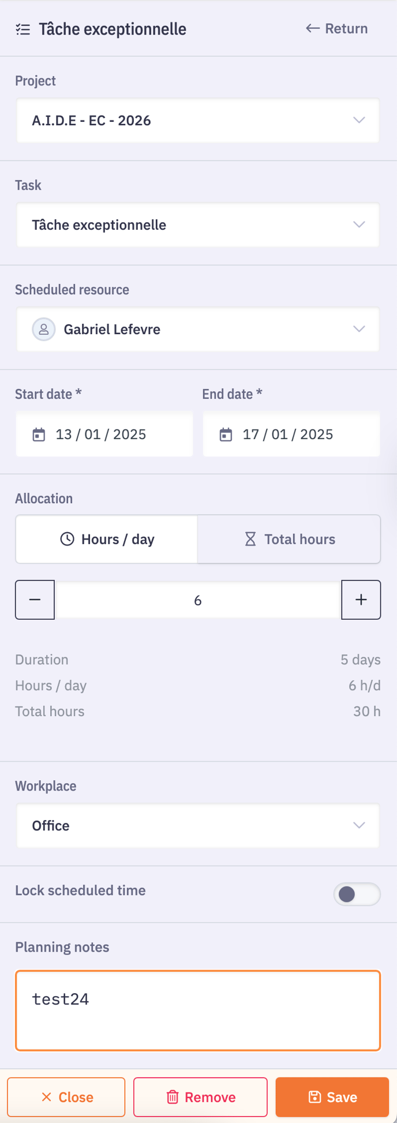397x1123 pixels.
Task: Open the Scheduled resource dropdown
Action: pyautogui.click(x=197, y=330)
